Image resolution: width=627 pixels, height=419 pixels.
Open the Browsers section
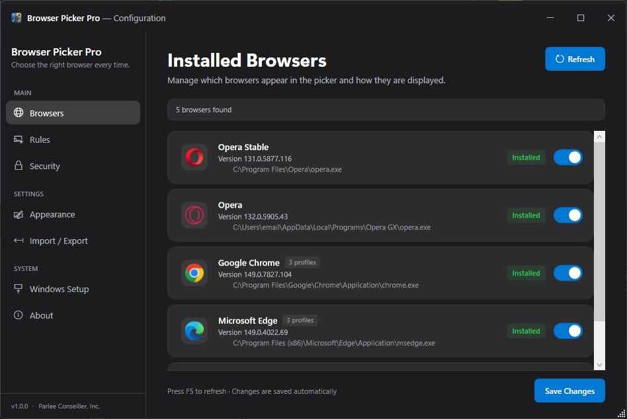click(73, 112)
